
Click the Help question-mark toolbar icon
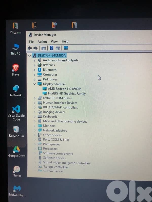tap(51, 48)
